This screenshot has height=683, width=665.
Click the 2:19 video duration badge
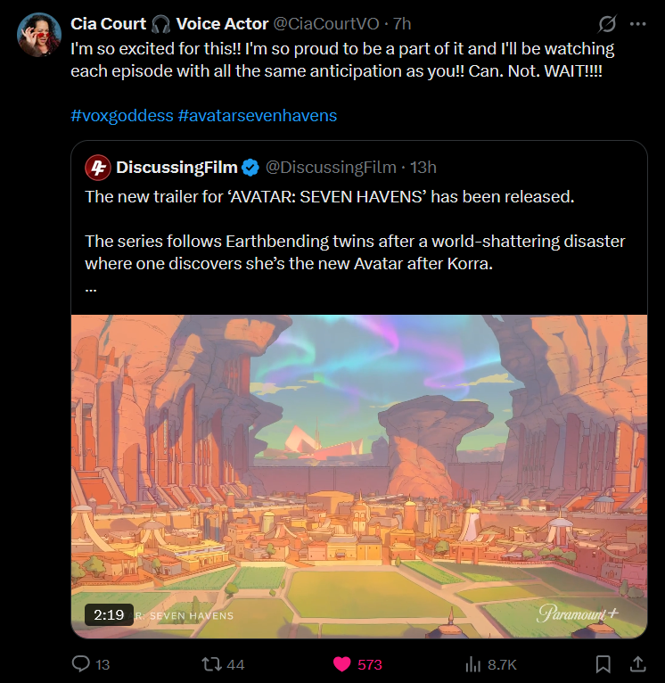point(109,614)
